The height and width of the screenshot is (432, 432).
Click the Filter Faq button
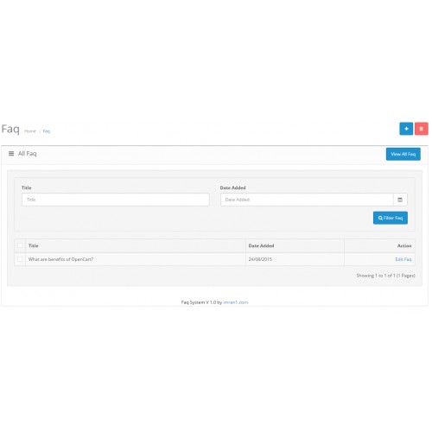[x=391, y=218]
